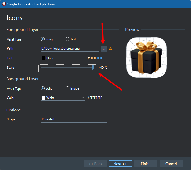Expand the Shape dropdown showing Rounded
The height and width of the screenshot is (170, 191).
coord(74,119)
